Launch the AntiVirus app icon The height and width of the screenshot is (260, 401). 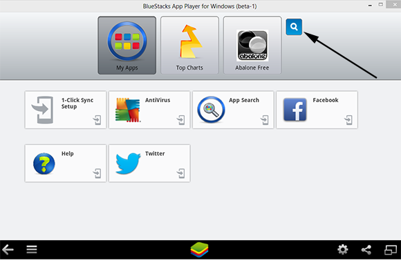pos(127,110)
